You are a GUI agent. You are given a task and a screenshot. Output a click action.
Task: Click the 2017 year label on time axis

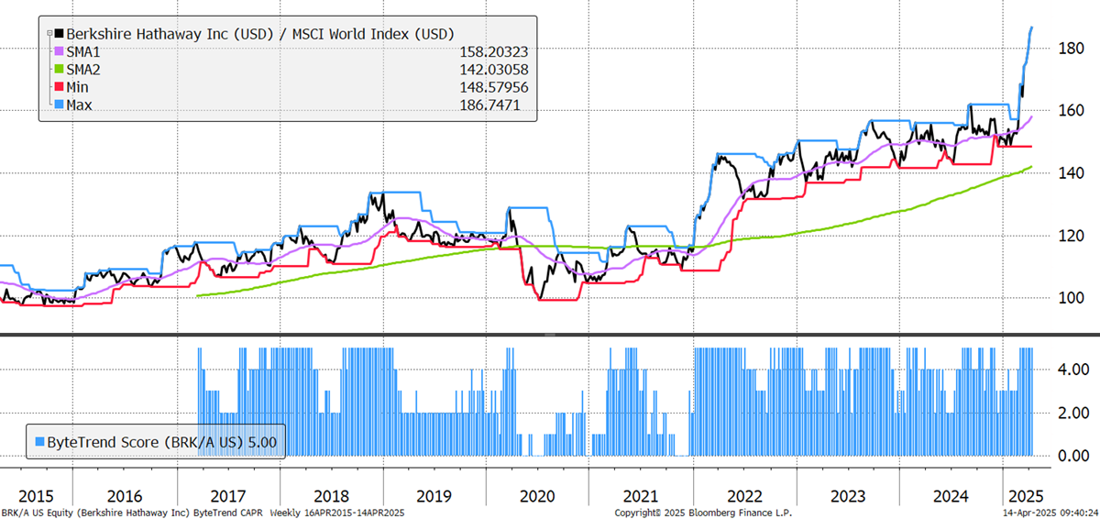[x=228, y=495]
